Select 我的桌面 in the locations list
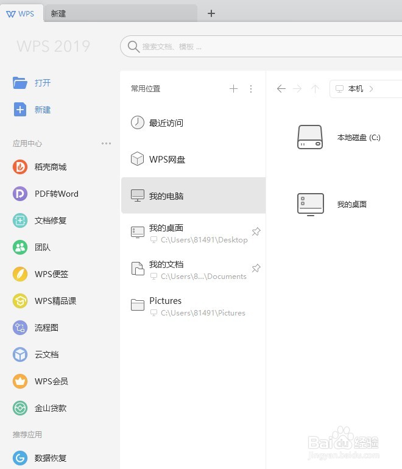Image resolution: width=402 pixels, height=469 pixels. (x=193, y=233)
